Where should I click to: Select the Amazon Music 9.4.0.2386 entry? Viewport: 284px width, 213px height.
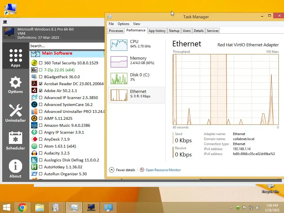click(67, 125)
